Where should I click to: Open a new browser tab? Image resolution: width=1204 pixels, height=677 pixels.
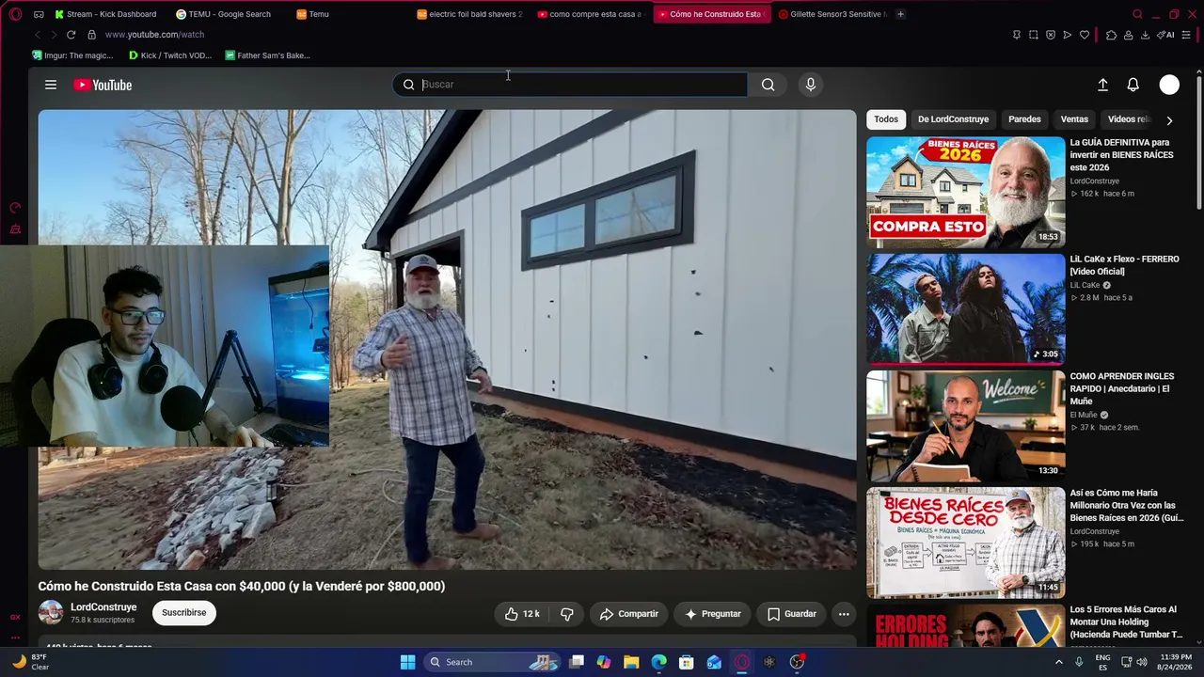[x=900, y=14]
